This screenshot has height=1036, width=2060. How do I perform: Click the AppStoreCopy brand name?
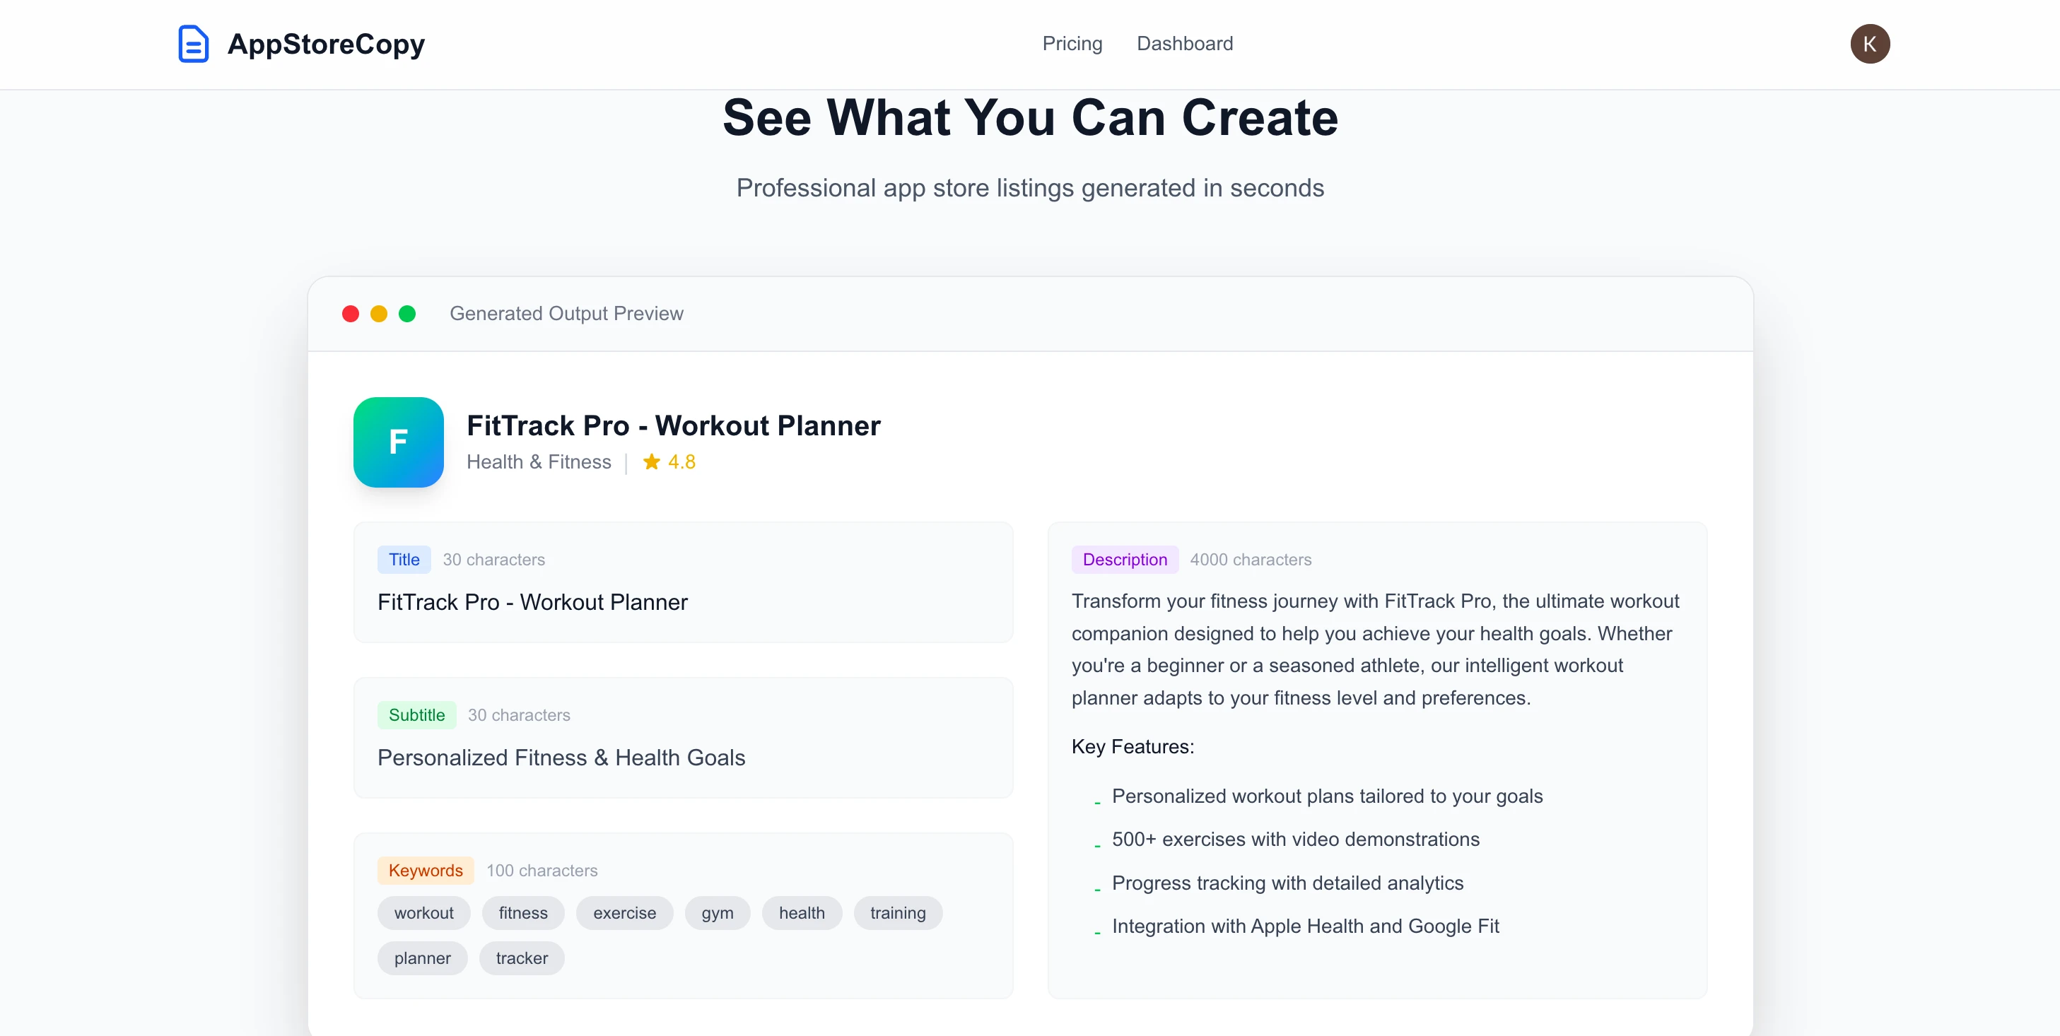pos(327,44)
